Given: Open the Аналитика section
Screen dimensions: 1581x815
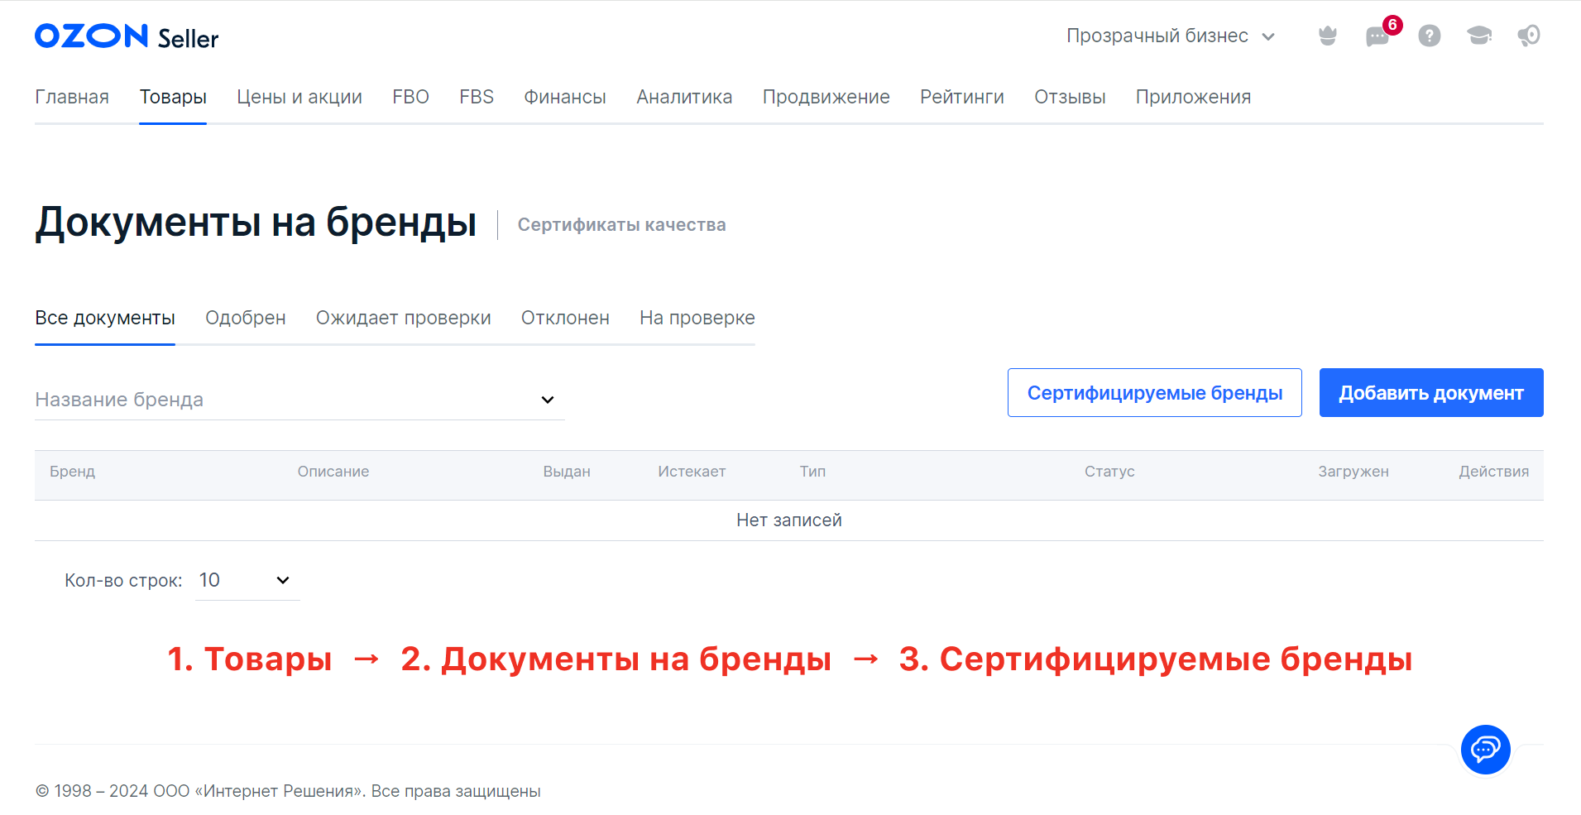Looking at the screenshot, I should [x=684, y=97].
